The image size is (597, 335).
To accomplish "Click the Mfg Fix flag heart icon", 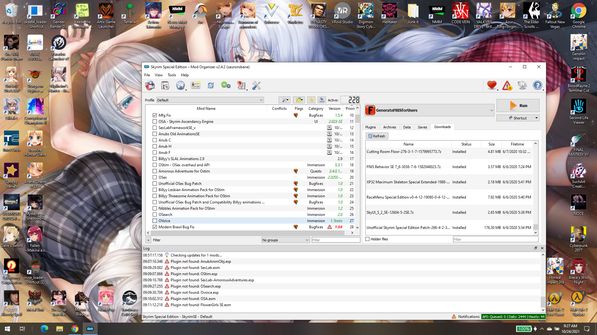I will [296, 115].
